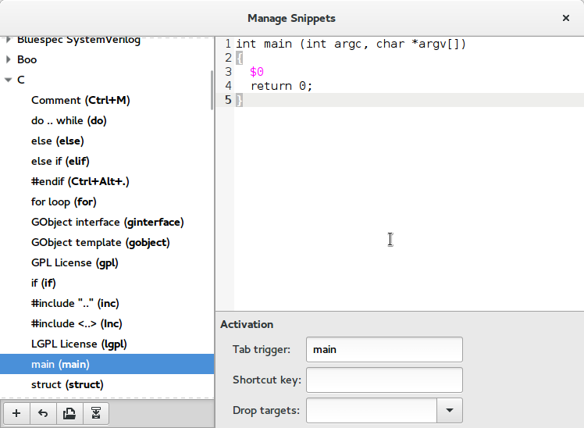This screenshot has height=428, width=584.
Task: Select the Comment (Ctrl+M) snippet
Action: (x=80, y=100)
